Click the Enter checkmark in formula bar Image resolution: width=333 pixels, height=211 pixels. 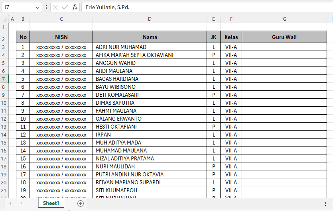[x=65, y=8]
